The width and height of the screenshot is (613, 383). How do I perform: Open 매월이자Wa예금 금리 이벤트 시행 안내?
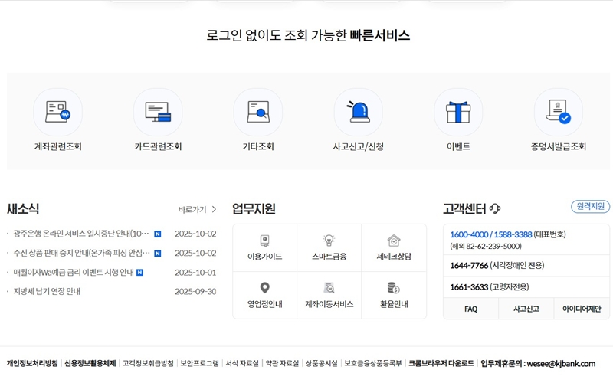(74, 272)
